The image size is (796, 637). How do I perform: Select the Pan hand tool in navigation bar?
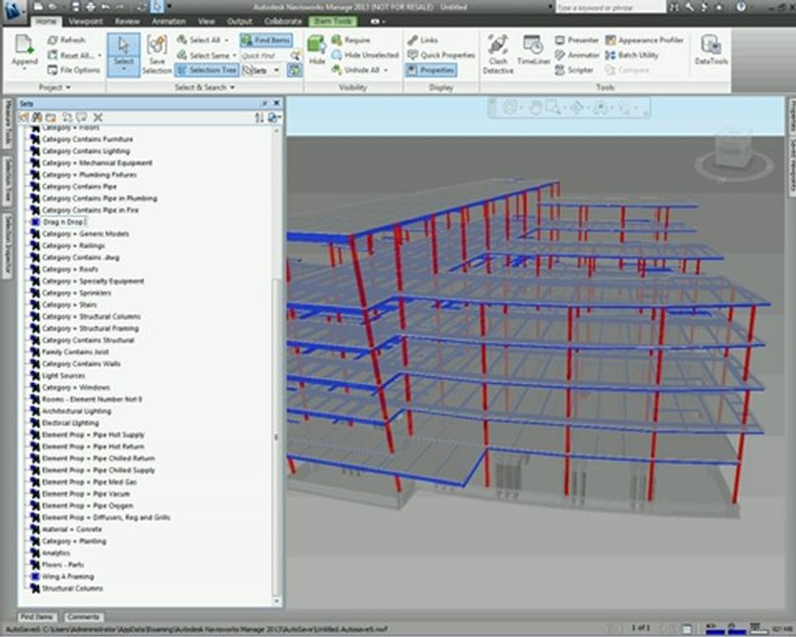coord(535,108)
